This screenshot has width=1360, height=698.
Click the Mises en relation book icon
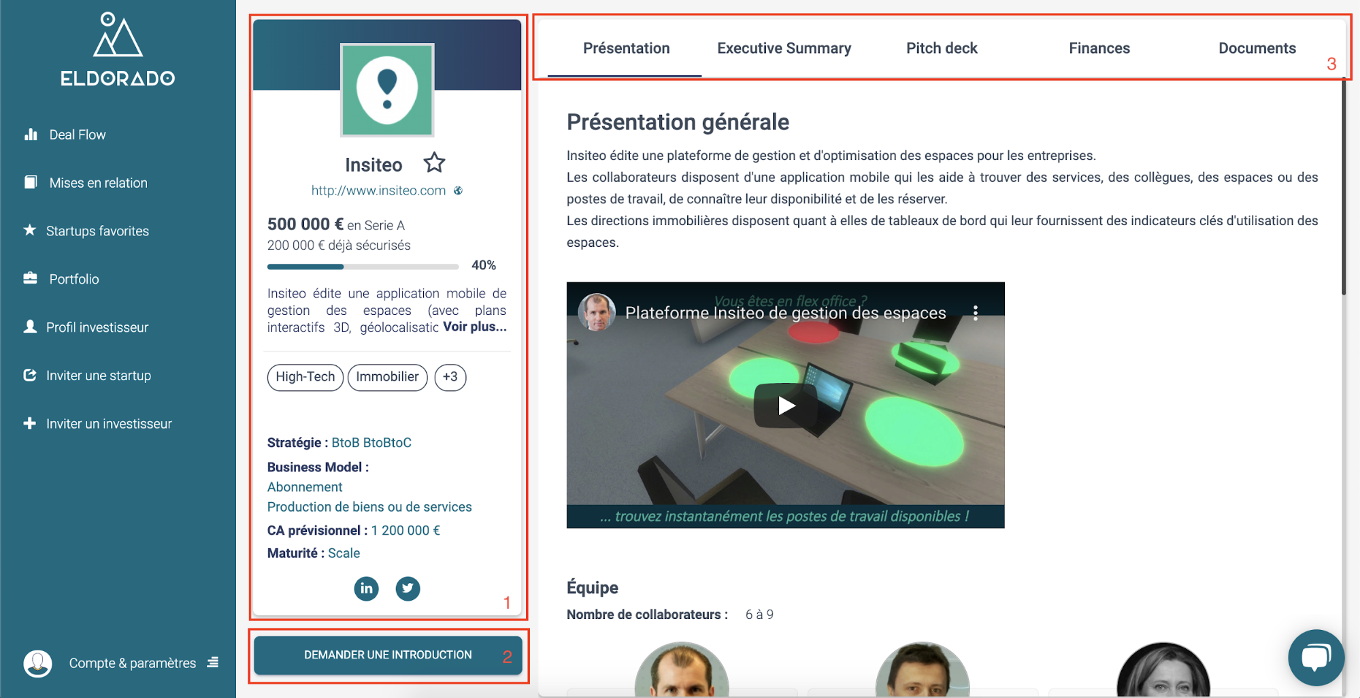click(31, 182)
